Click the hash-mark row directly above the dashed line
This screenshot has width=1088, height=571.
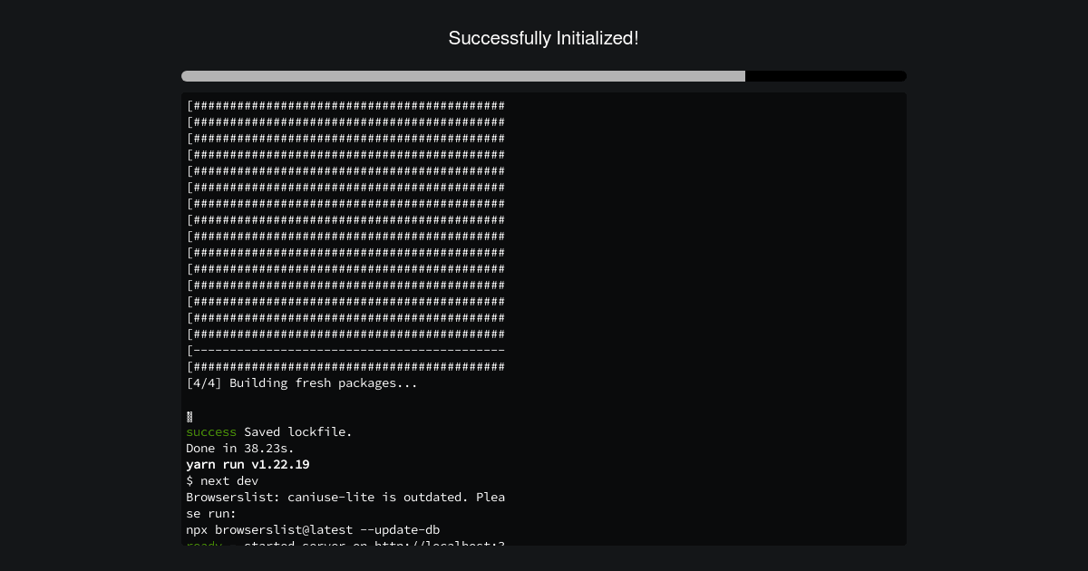(345, 334)
